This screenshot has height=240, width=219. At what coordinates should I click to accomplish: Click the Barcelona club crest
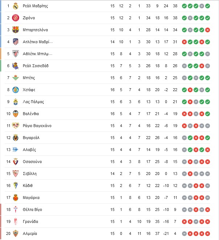(x=16, y=30)
